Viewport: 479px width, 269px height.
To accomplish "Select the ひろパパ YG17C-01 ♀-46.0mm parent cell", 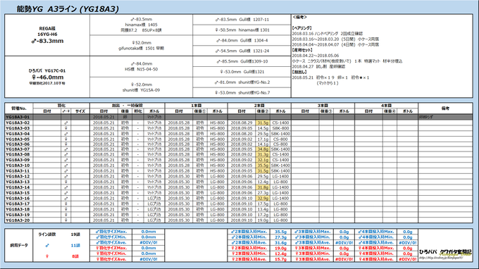I will (x=47, y=77).
